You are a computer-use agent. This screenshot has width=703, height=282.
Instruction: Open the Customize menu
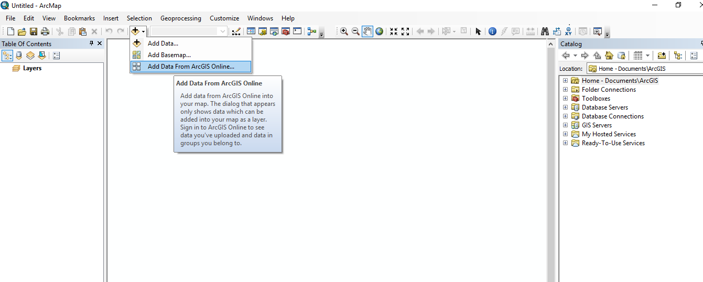(x=224, y=18)
